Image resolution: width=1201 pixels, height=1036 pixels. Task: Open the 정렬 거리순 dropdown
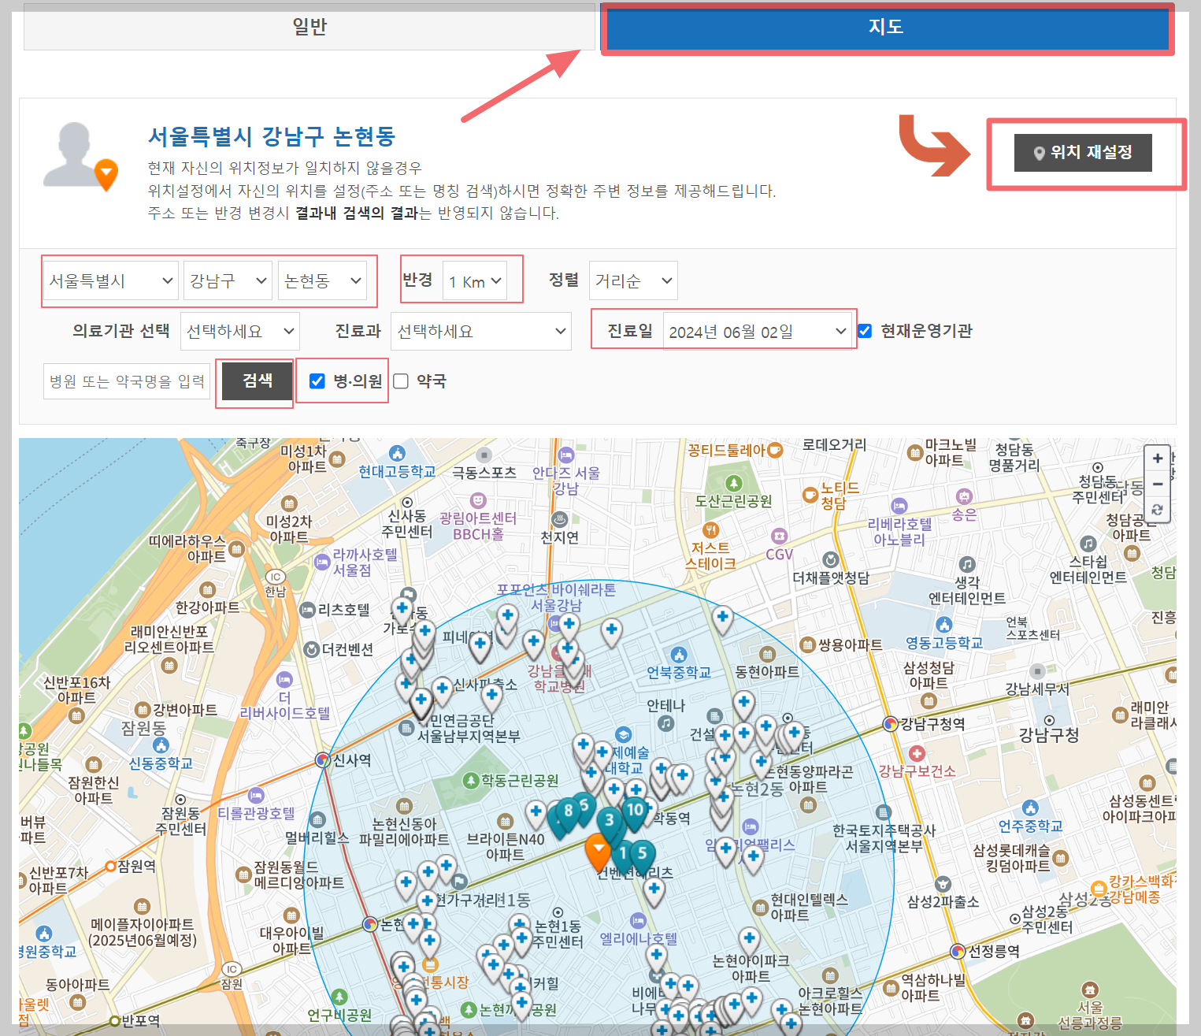pyautogui.click(x=633, y=280)
